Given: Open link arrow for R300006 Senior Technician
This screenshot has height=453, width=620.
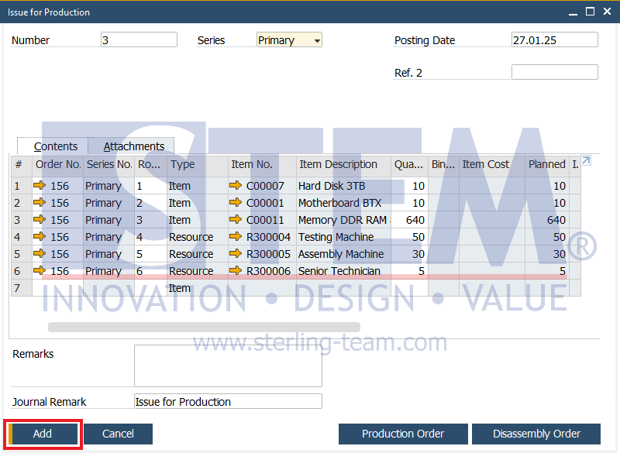Looking at the screenshot, I should (x=236, y=270).
